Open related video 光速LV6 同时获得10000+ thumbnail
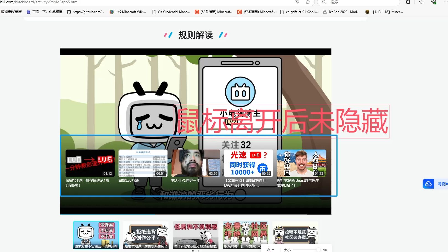 248,163
